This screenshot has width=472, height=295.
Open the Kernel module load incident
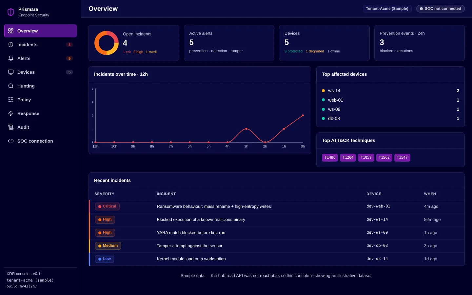(x=277, y=259)
